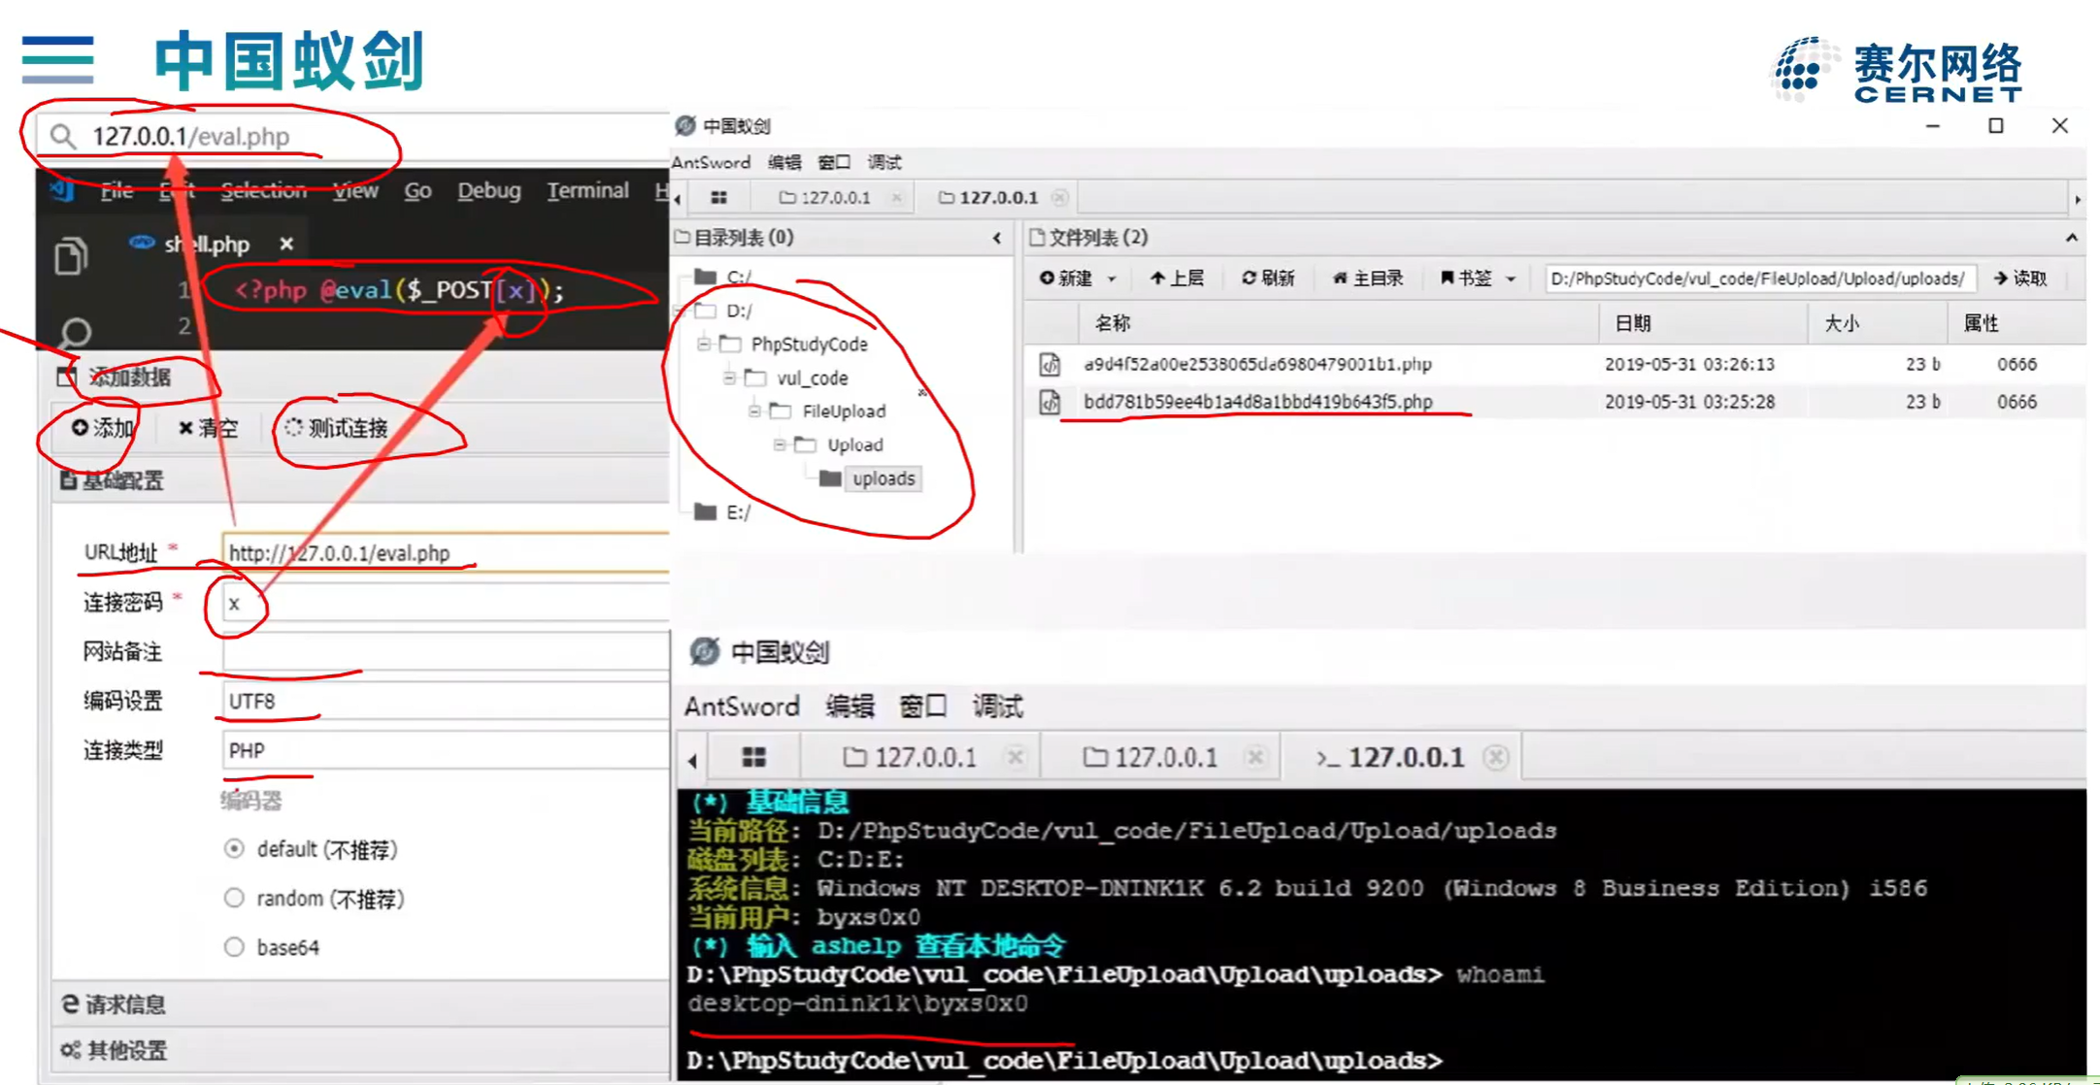Open the 新建 dropdown menu

tap(1078, 279)
